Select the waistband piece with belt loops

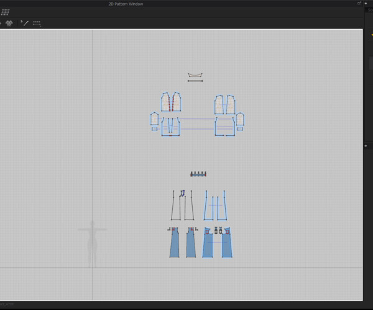click(198, 174)
